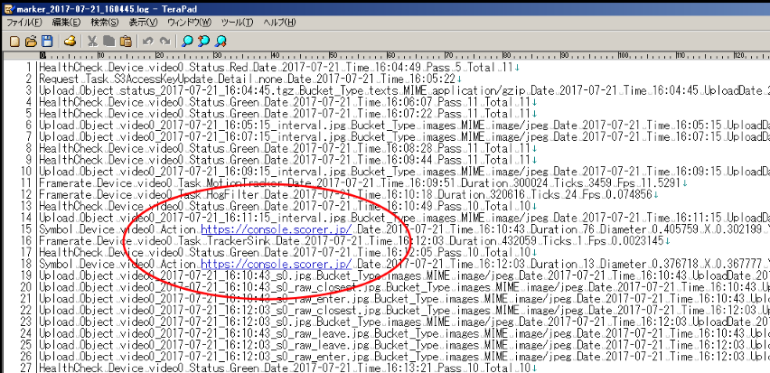Click video0_2017-07-21_16:09:15_interval.jpg upload line
Screen dimensions: 770x373
point(404,172)
